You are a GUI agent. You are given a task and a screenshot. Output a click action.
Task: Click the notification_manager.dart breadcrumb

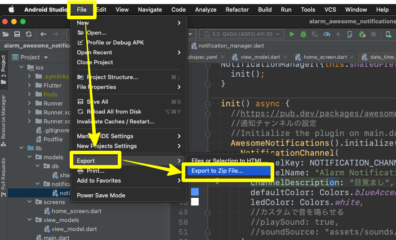(227, 46)
